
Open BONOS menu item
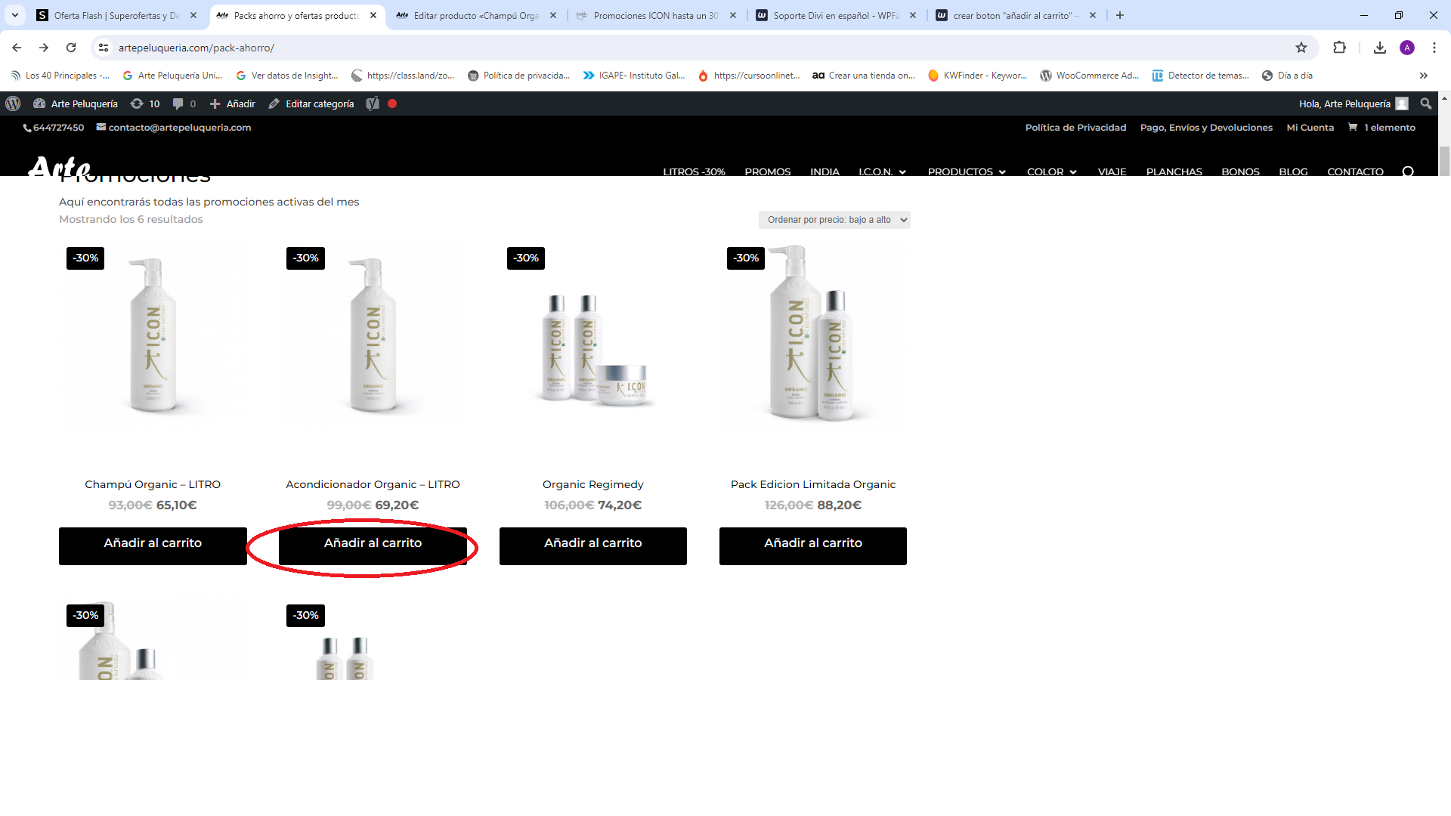[x=1240, y=172]
